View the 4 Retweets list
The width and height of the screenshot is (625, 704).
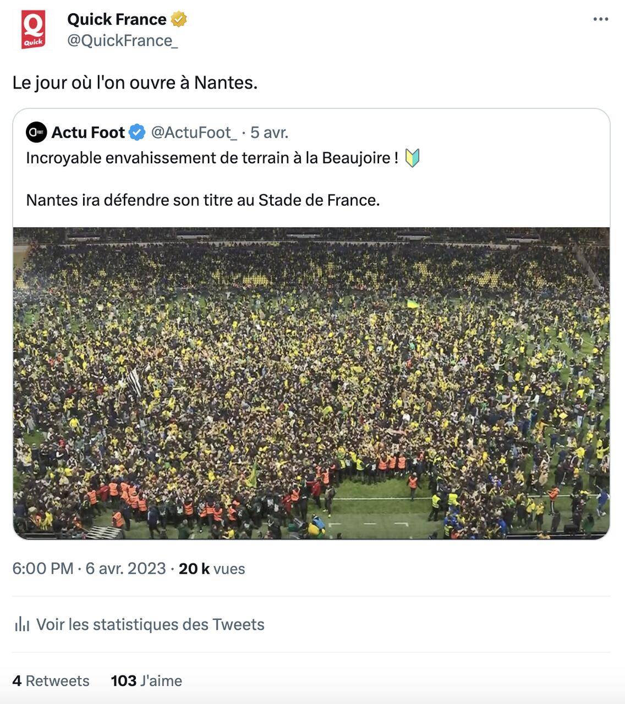tap(51, 681)
